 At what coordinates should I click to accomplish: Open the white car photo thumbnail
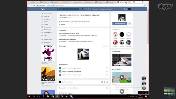click(83, 54)
